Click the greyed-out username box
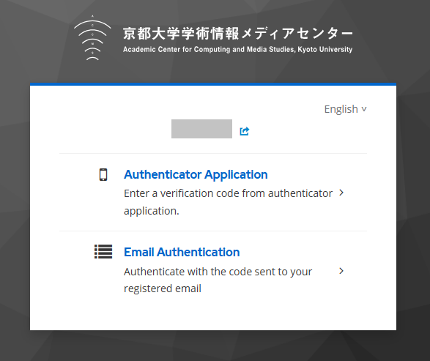This screenshot has width=430, height=361. [202, 129]
